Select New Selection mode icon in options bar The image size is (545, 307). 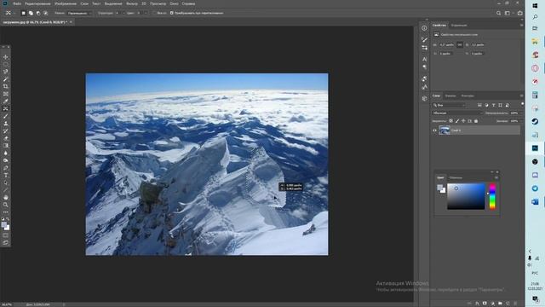[x=24, y=14]
